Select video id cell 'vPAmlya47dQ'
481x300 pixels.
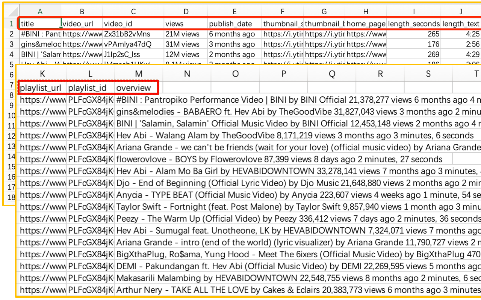pos(133,44)
